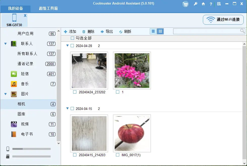Screen dimensions: 247x166
Task: Click the key registration icon
Action: (x=195, y=4)
